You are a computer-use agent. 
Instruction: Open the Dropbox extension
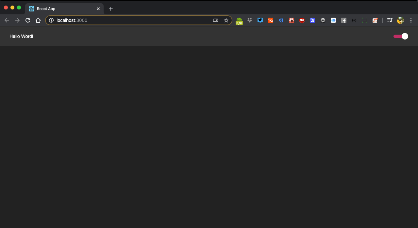(250, 20)
